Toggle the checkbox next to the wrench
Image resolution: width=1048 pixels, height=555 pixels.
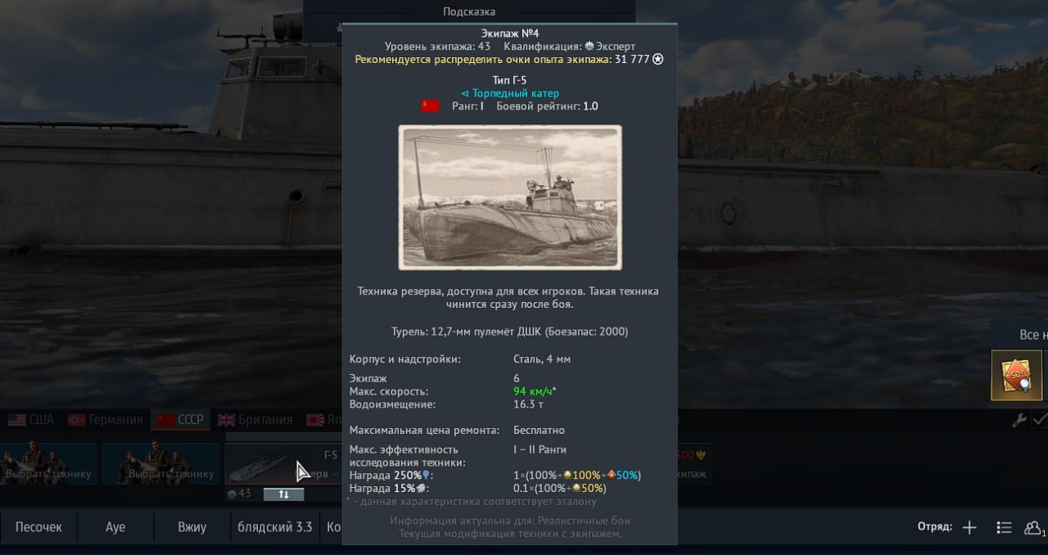point(1040,420)
